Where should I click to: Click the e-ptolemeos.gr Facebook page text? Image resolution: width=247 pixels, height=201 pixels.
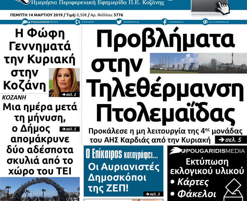pyautogui.click(x=176, y=22)
